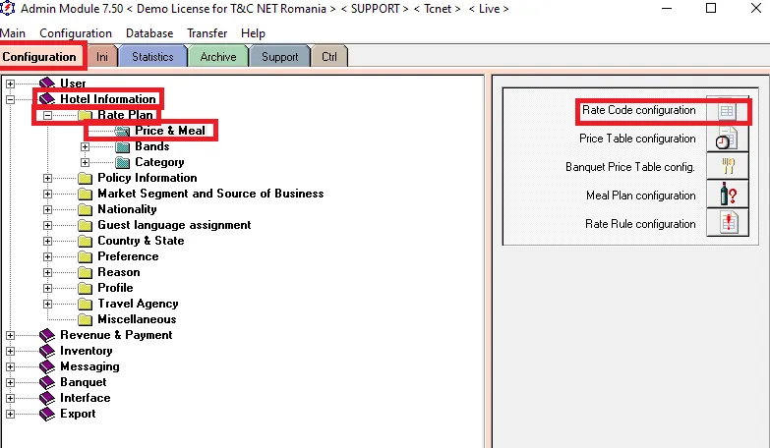Click the Profile folder icon
The height and width of the screenshot is (448, 770).
(85, 288)
